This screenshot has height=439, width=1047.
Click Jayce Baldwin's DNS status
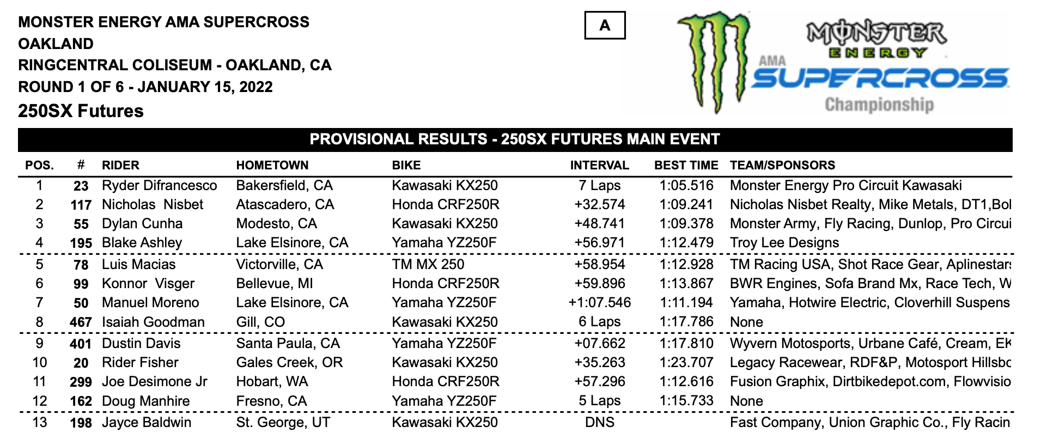tap(599, 423)
